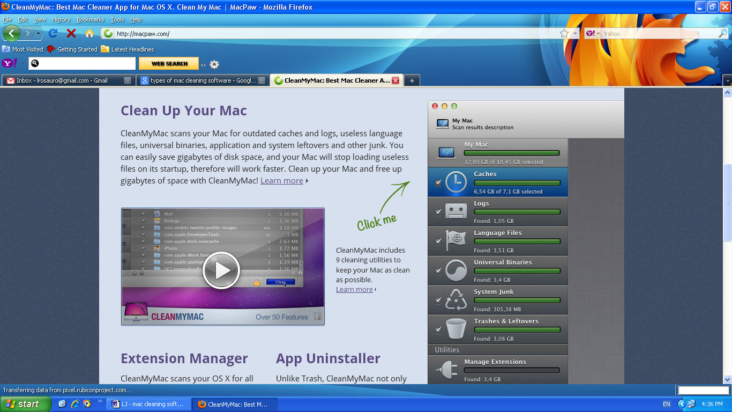Open the Extension Manager heading link
The width and height of the screenshot is (732, 412).
coord(184,358)
